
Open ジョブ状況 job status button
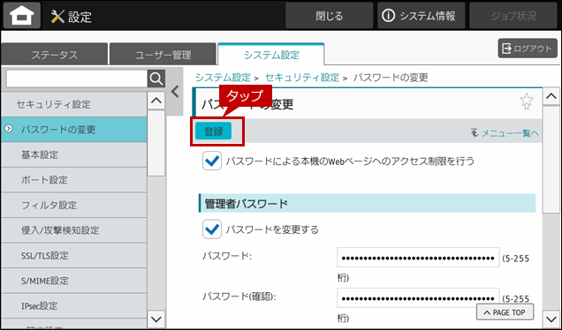pos(513,15)
